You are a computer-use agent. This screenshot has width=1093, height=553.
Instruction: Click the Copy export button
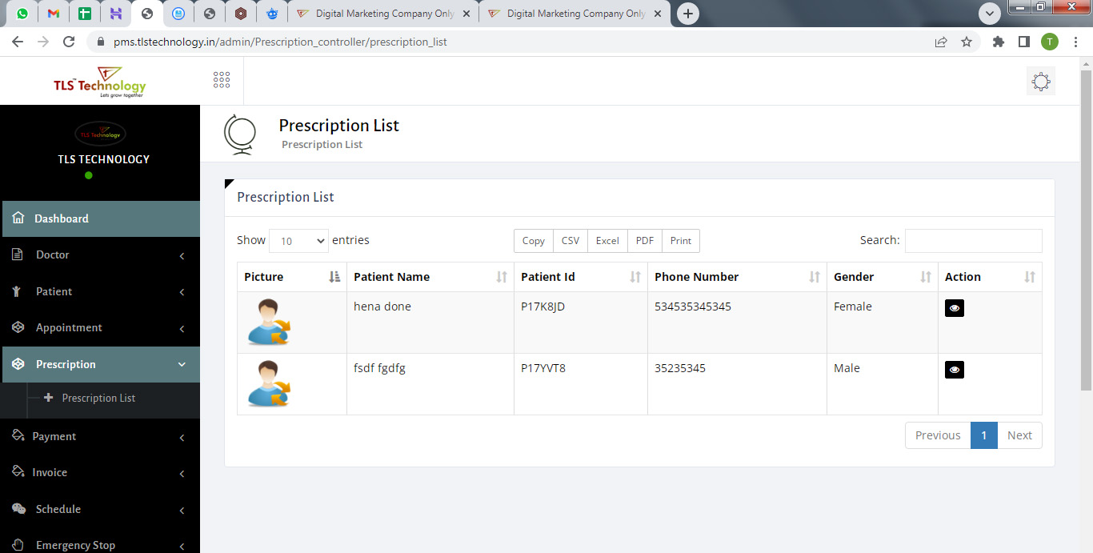(533, 241)
